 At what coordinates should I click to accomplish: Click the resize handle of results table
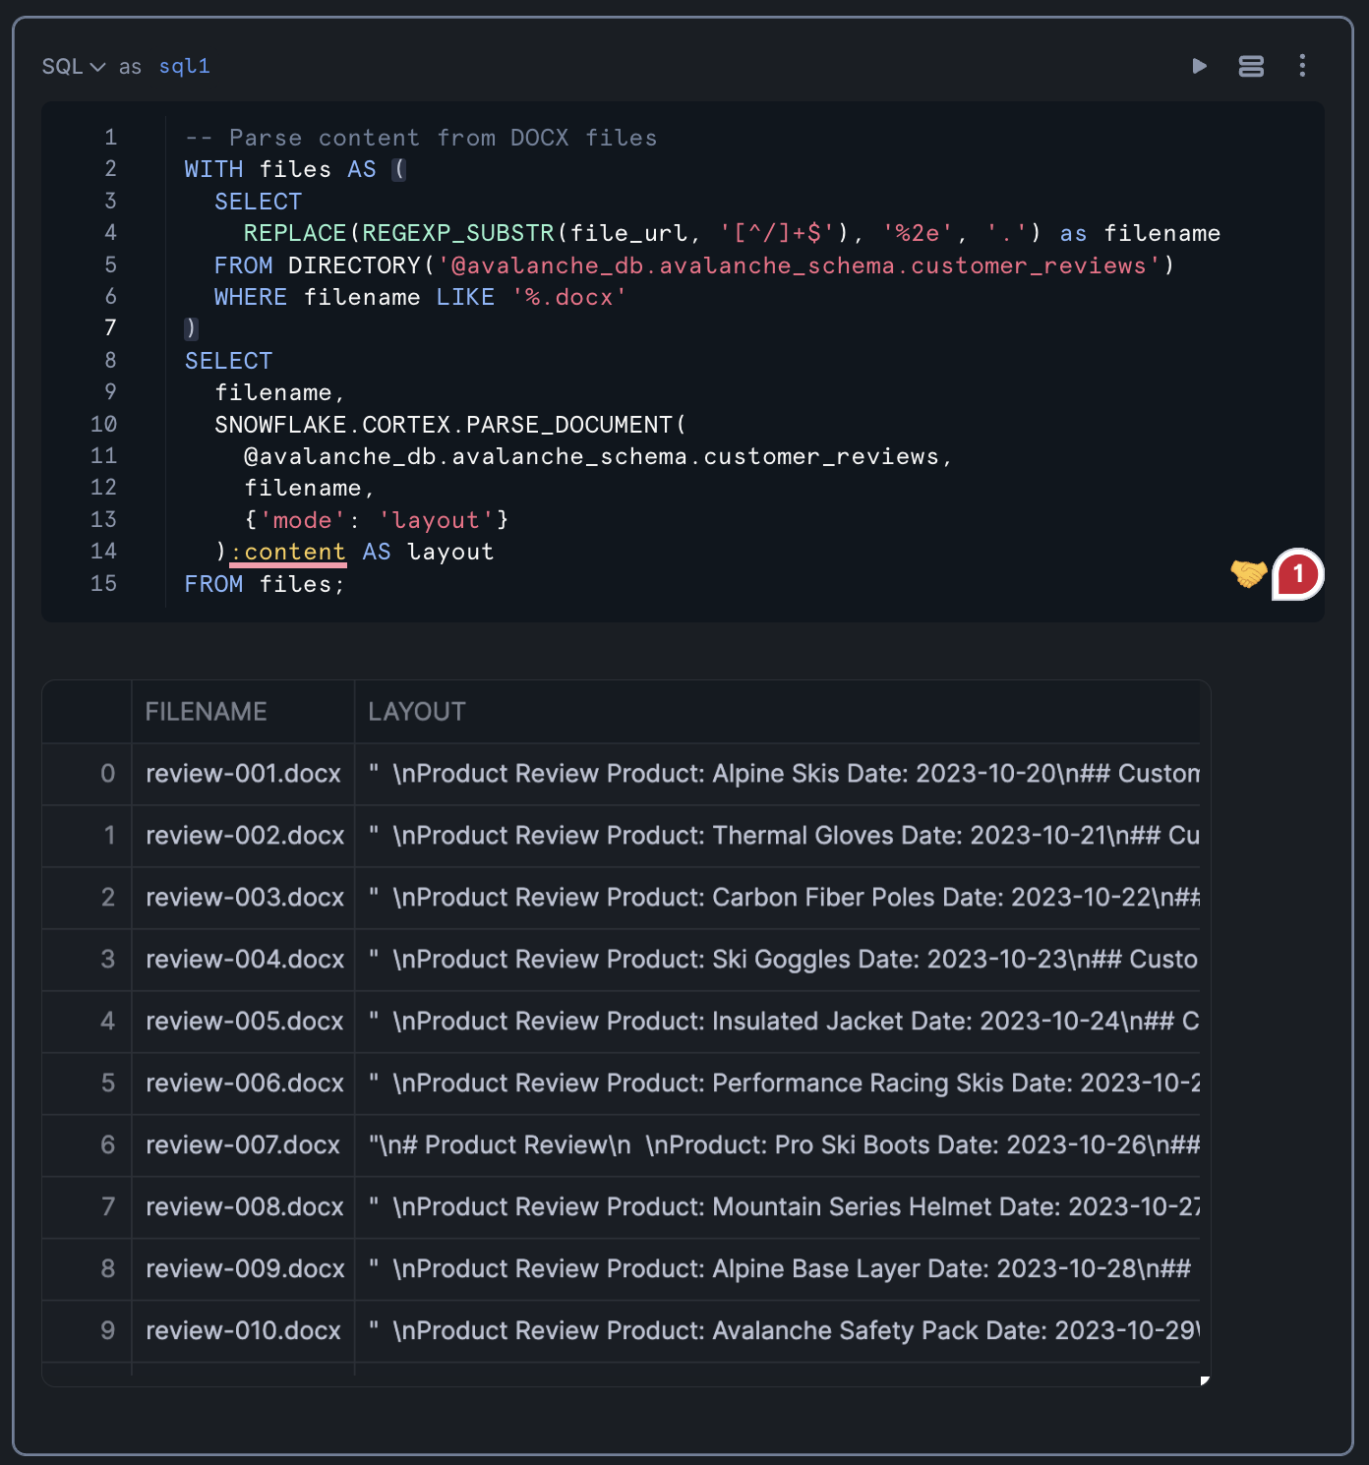click(1205, 1380)
